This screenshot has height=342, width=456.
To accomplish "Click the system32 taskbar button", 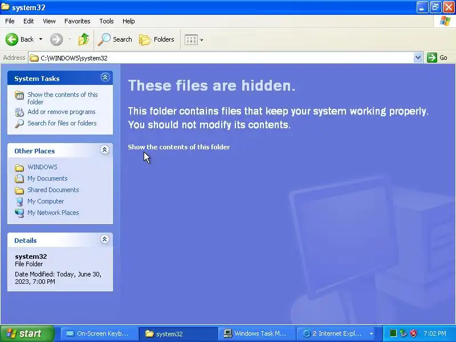I will point(178,333).
